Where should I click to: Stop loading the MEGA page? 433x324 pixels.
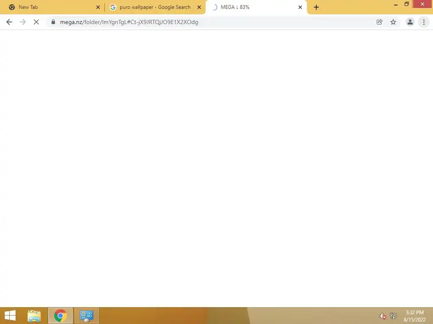click(36, 22)
